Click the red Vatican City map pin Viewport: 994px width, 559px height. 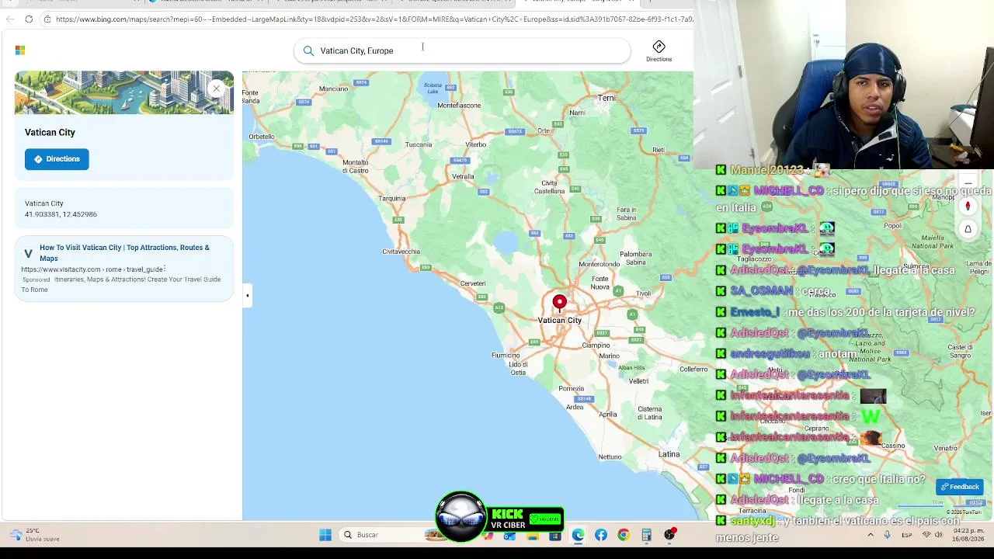coord(559,304)
